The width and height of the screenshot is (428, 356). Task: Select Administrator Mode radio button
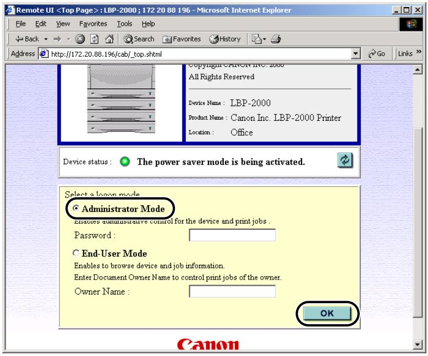pos(76,208)
